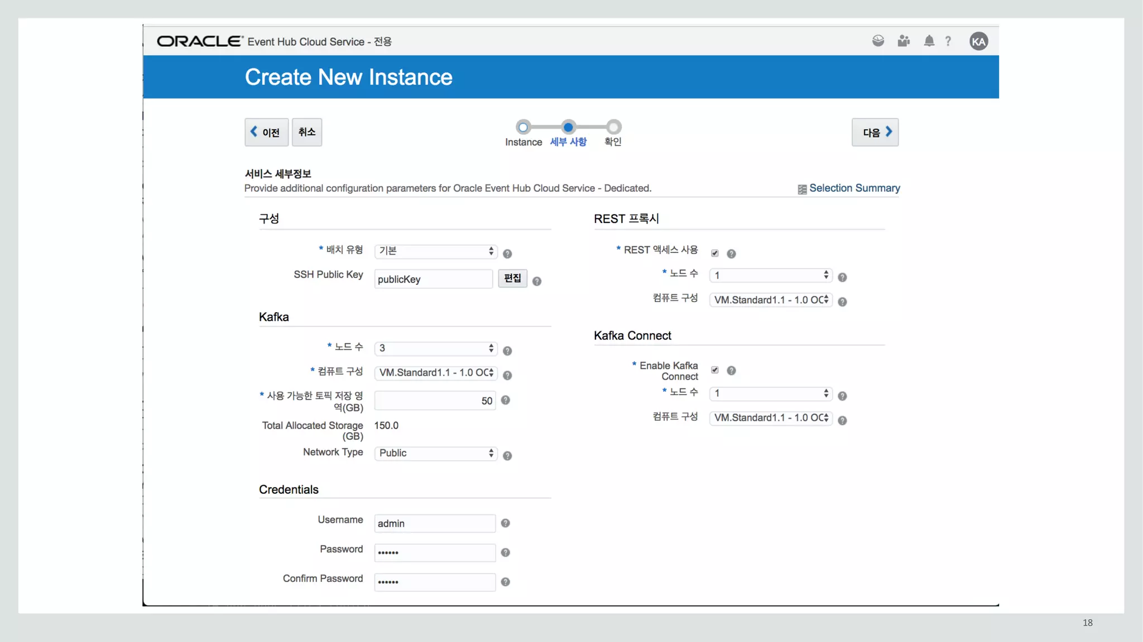This screenshot has width=1143, height=642.
Task: Click the question mark help icon in header
Action: tap(948, 41)
